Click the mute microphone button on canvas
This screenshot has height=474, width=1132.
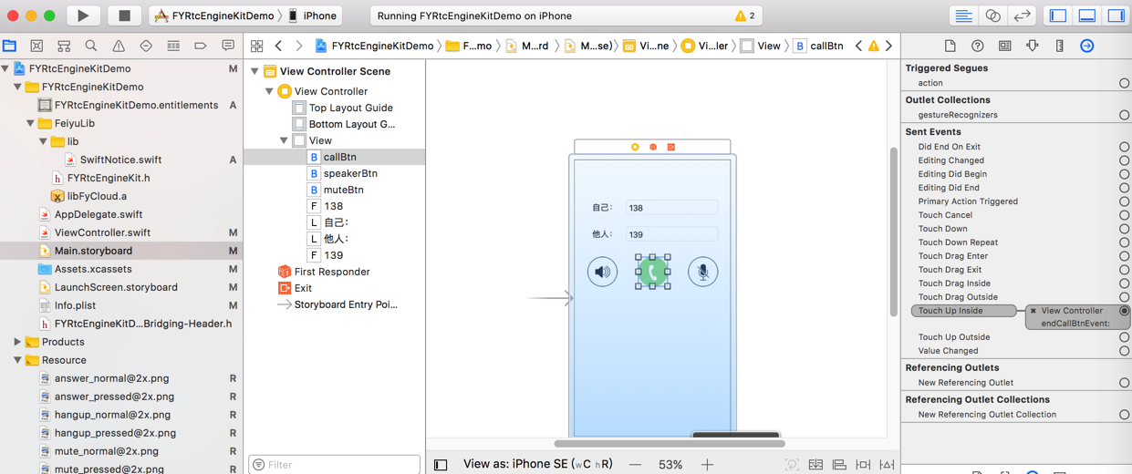pyautogui.click(x=702, y=272)
